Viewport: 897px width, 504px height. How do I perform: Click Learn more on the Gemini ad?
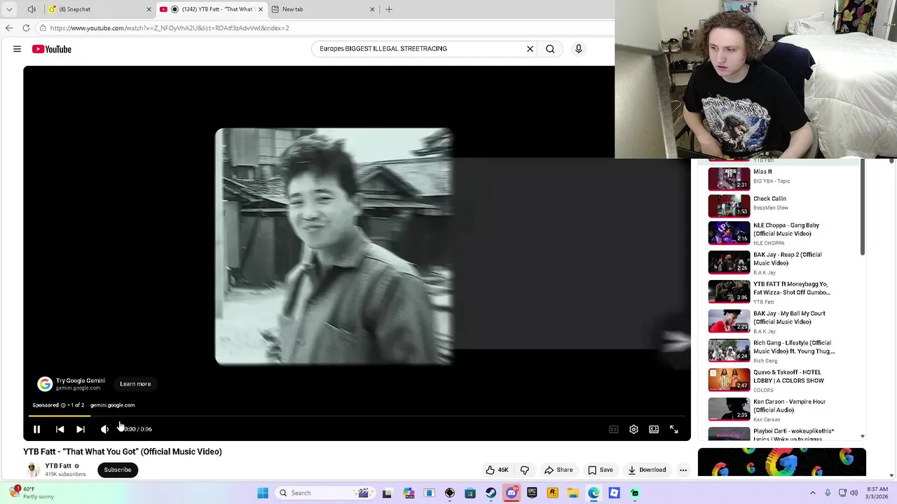click(135, 384)
